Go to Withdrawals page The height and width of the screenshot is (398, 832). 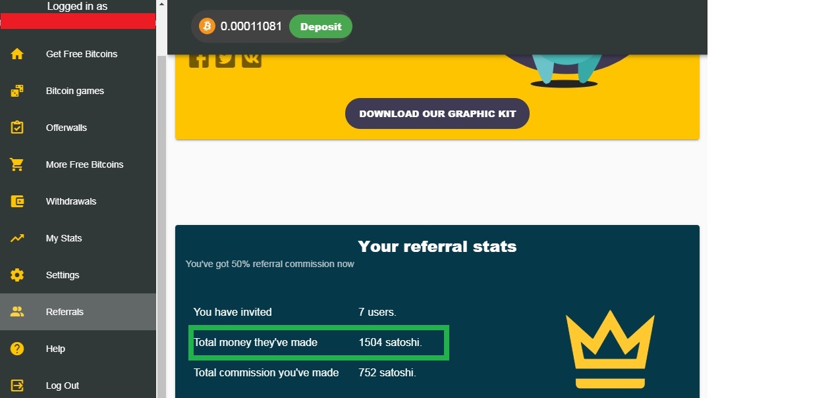(x=71, y=201)
